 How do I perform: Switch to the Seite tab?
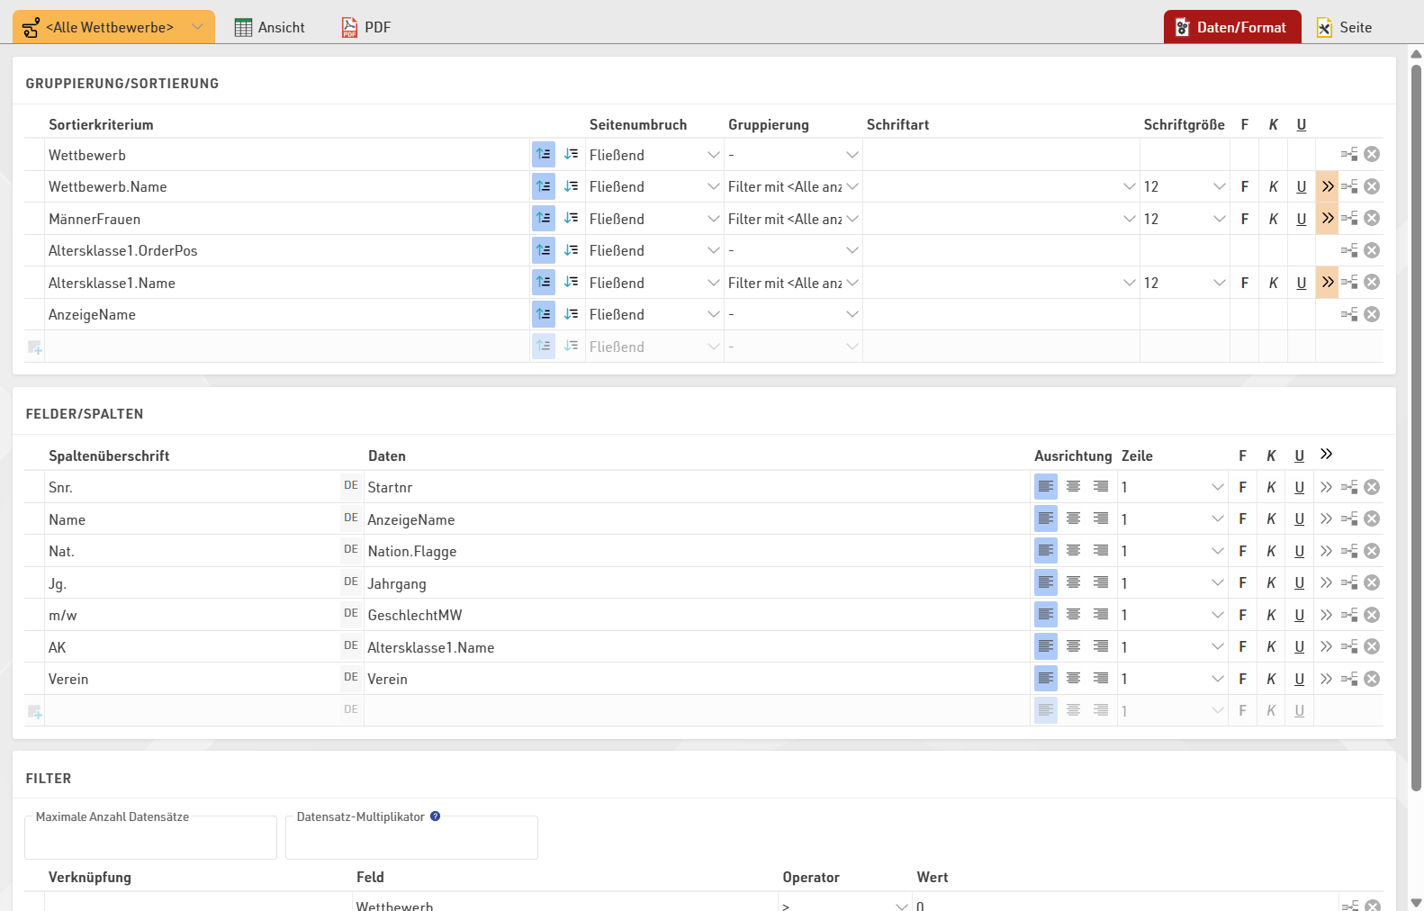(1344, 27)
